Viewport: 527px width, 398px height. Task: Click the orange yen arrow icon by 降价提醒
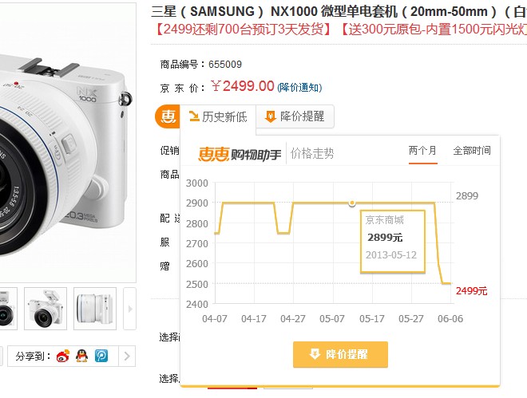point(270,116)
